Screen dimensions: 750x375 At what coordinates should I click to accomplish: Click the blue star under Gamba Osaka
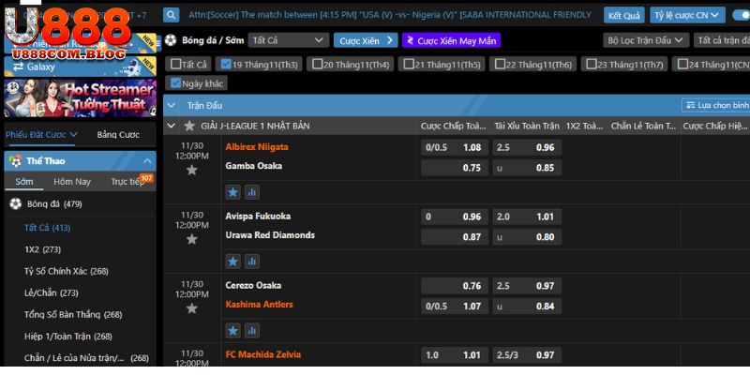point(232,192)
